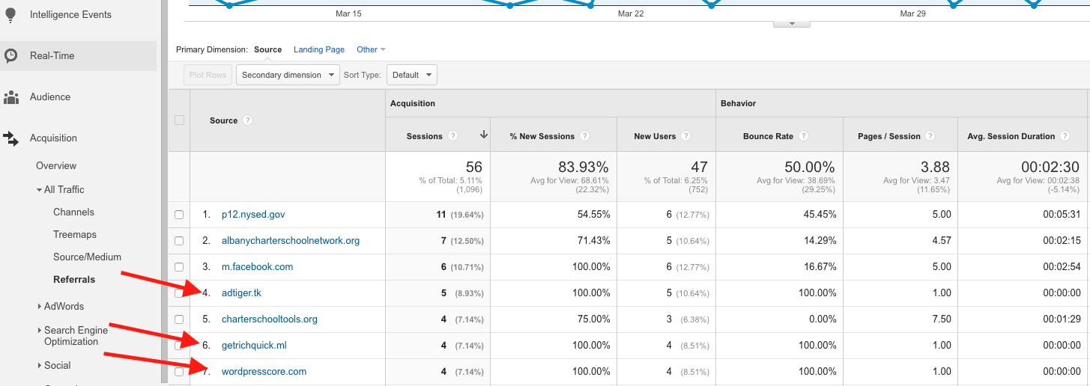Viewport: 1090px width, 386px height.
Task: Toggle the select-all checkbox in table header
Action: [x=179, y=120]
